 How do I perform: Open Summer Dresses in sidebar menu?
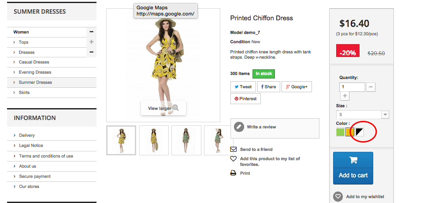tap(35, 83)
